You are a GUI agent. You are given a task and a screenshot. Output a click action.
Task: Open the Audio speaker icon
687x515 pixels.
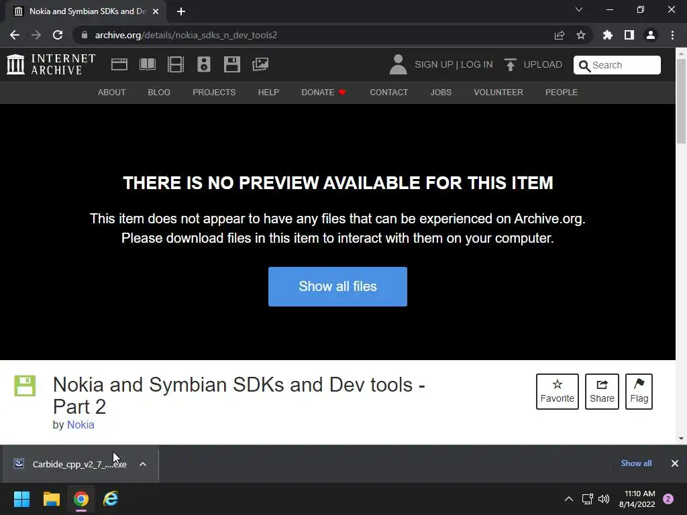(x=204, y=64)
